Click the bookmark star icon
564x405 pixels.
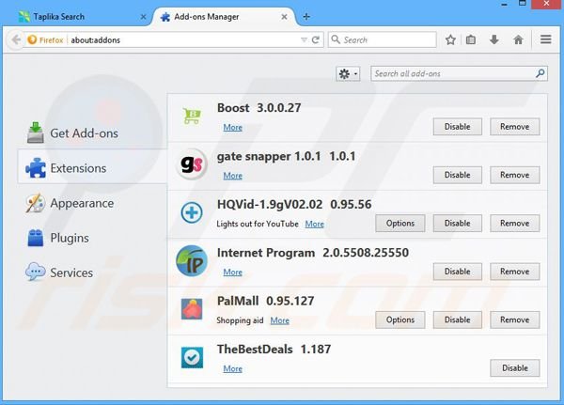(450, 39)
